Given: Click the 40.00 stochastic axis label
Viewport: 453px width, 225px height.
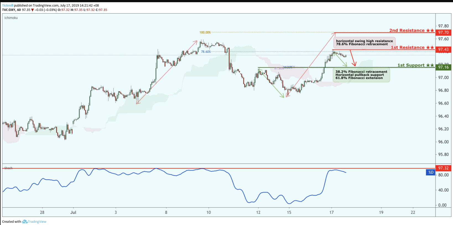Looking at the screenshot, I should (443, 190).
